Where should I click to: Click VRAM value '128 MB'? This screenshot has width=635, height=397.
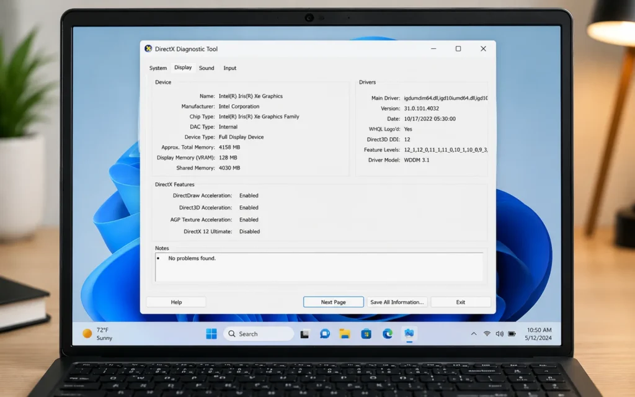point(228,158)
